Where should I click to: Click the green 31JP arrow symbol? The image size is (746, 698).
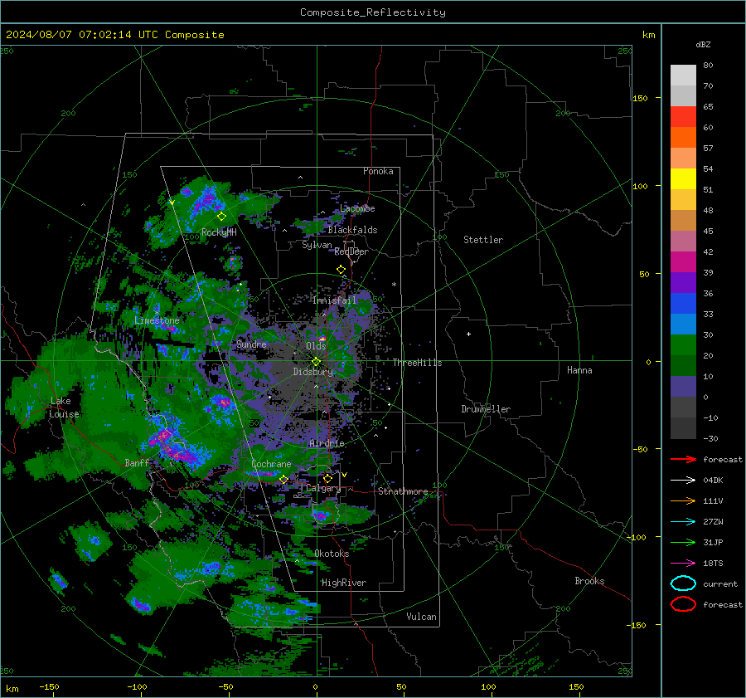pos(683,542)
